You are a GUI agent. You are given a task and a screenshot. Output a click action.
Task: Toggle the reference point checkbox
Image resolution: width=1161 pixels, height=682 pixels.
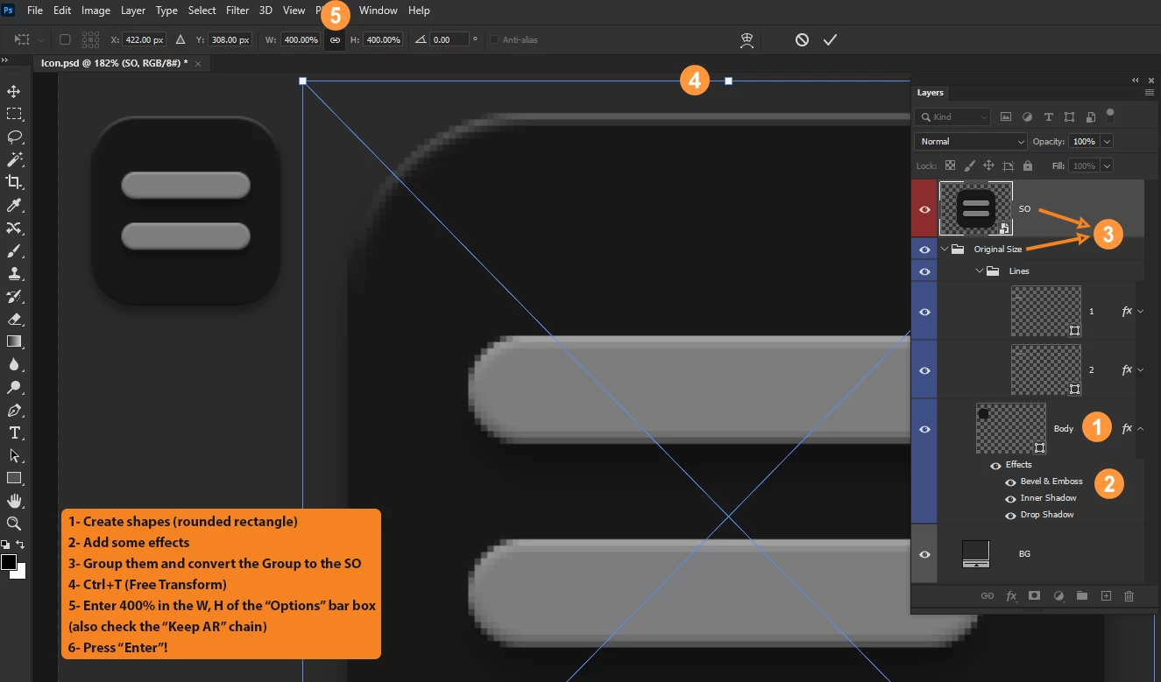65,40
